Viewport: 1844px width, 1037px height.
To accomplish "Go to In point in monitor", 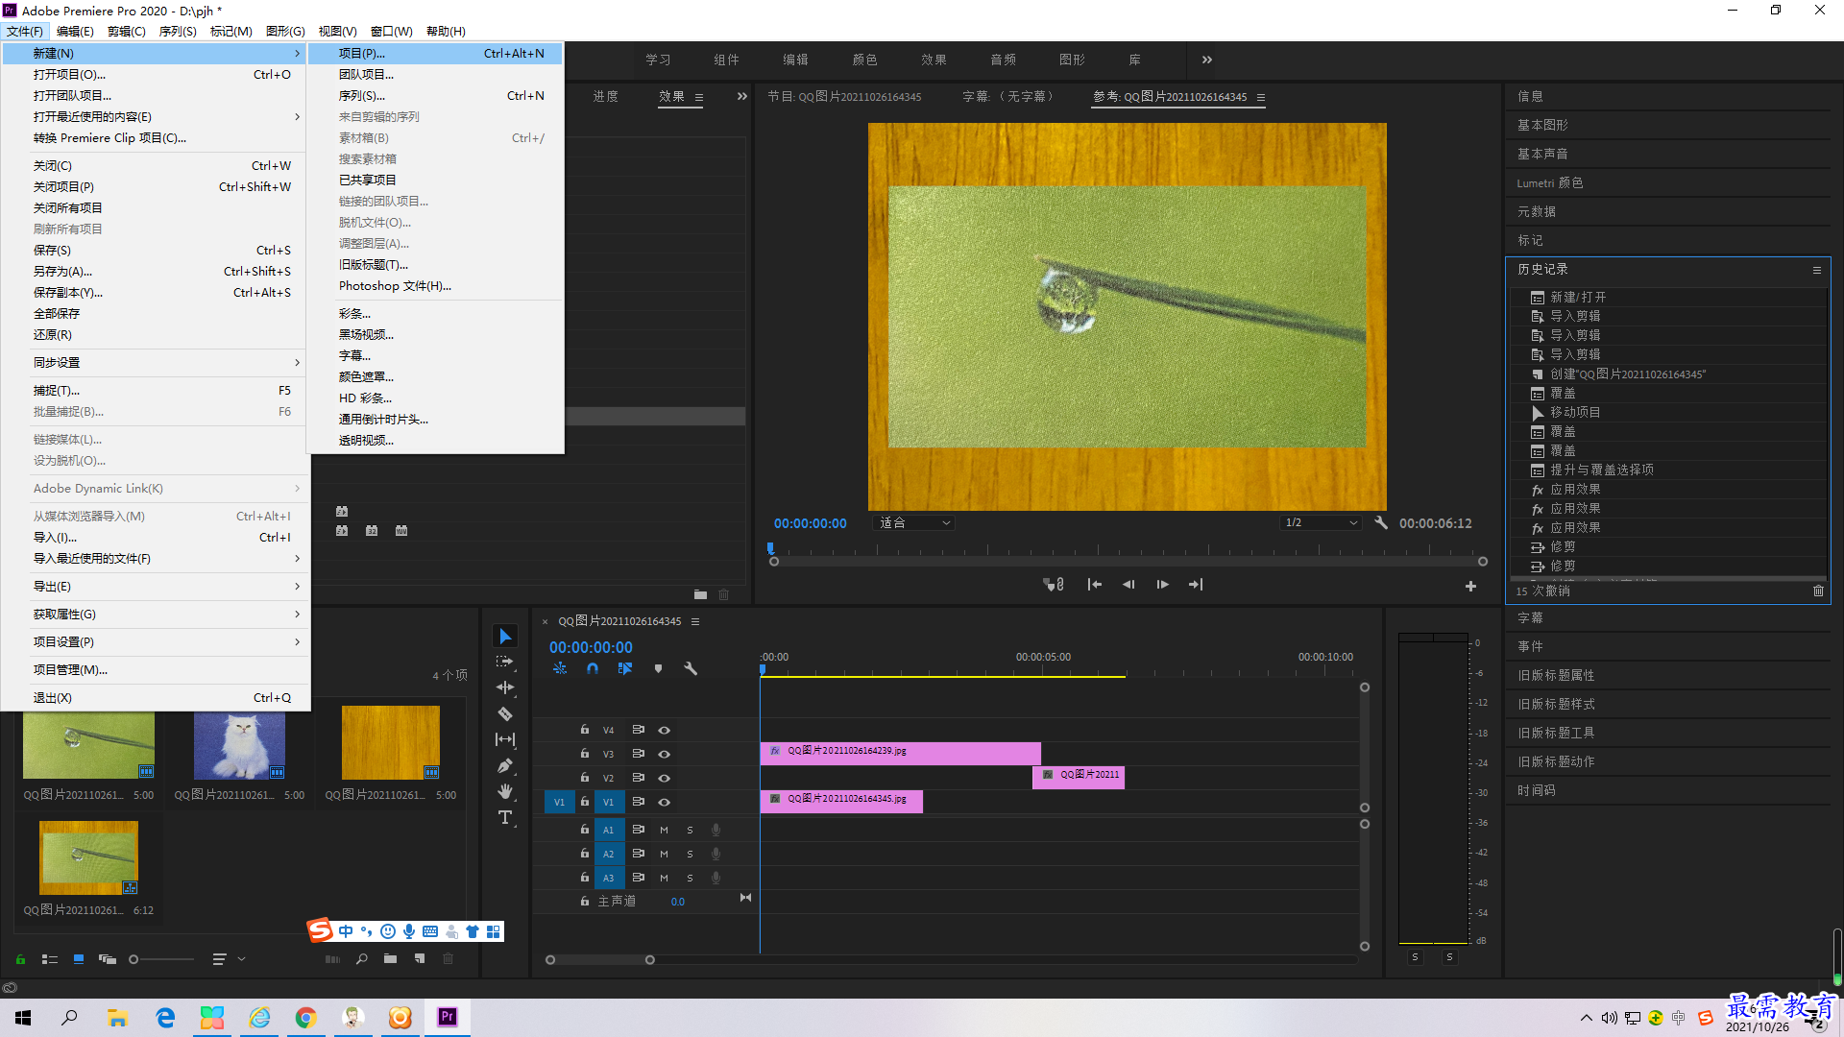I will (1094, 585).
